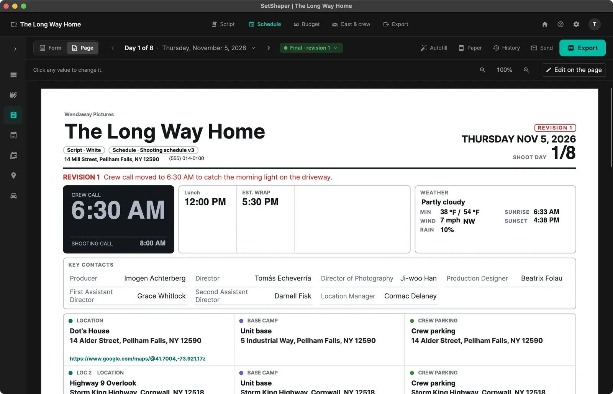The height and width of the screenshot is (394, 613).
Task: Click the Send button
Action: 542,48
